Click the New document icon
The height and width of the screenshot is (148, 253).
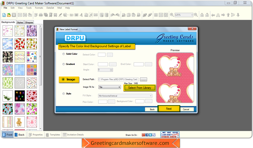pos(4,15)
